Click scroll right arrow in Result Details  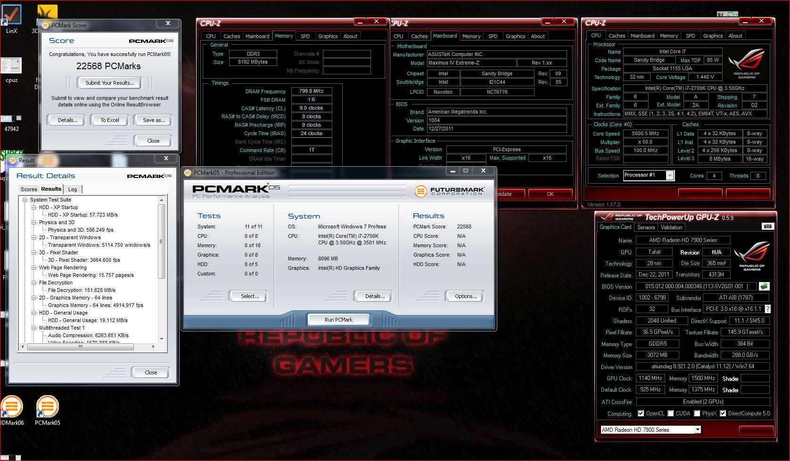point(153,347)
